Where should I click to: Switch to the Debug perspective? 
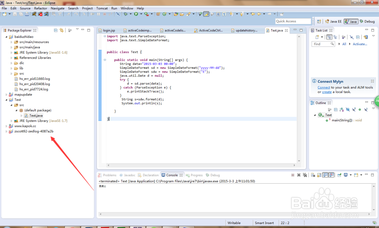click(x=367, y=21)
